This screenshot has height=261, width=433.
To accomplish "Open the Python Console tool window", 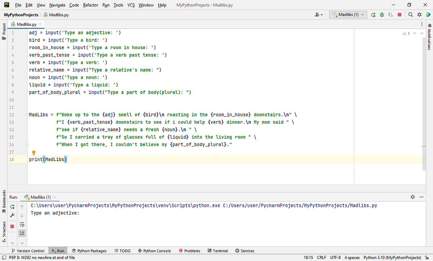I will coord(154,251).
